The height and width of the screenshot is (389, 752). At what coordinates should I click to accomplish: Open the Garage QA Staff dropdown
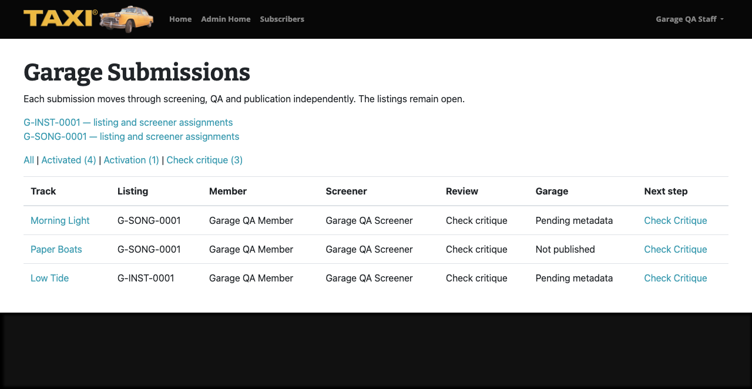tap(690, 19)
